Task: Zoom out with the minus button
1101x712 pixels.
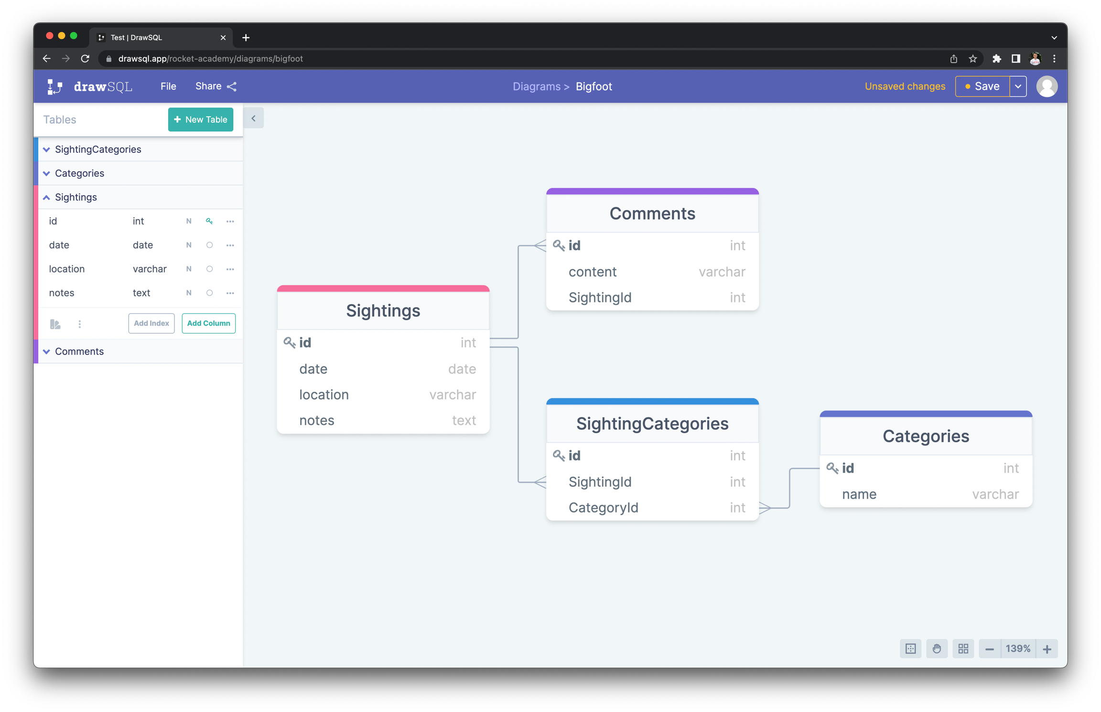Action: pos(990,649)
